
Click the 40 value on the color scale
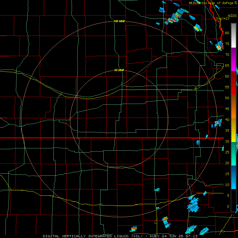pos(227,120)
